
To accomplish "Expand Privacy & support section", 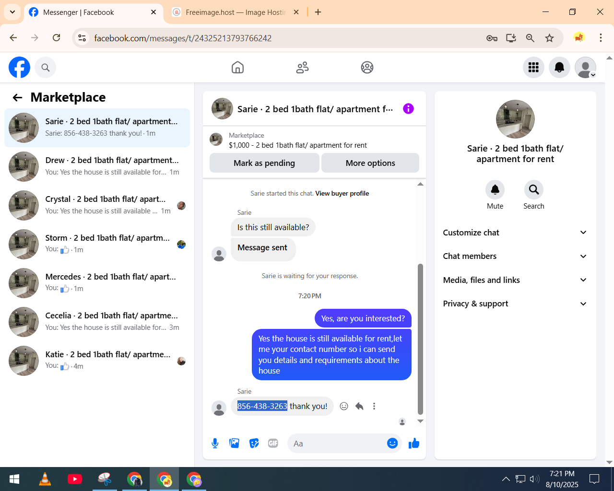I will 515,304.
